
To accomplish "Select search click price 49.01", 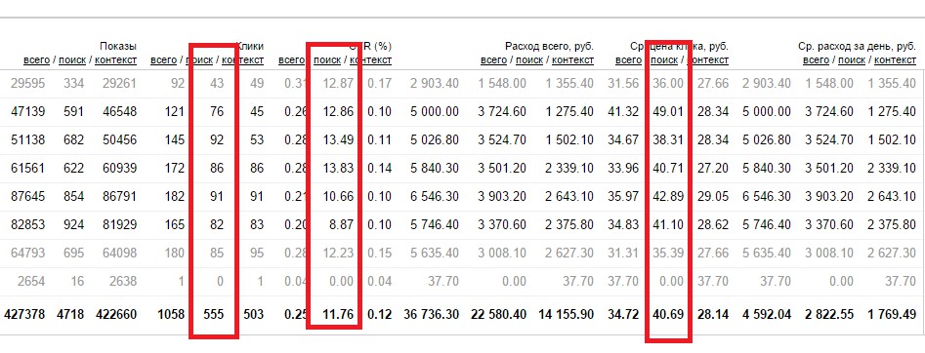I will tap(668, 111).
